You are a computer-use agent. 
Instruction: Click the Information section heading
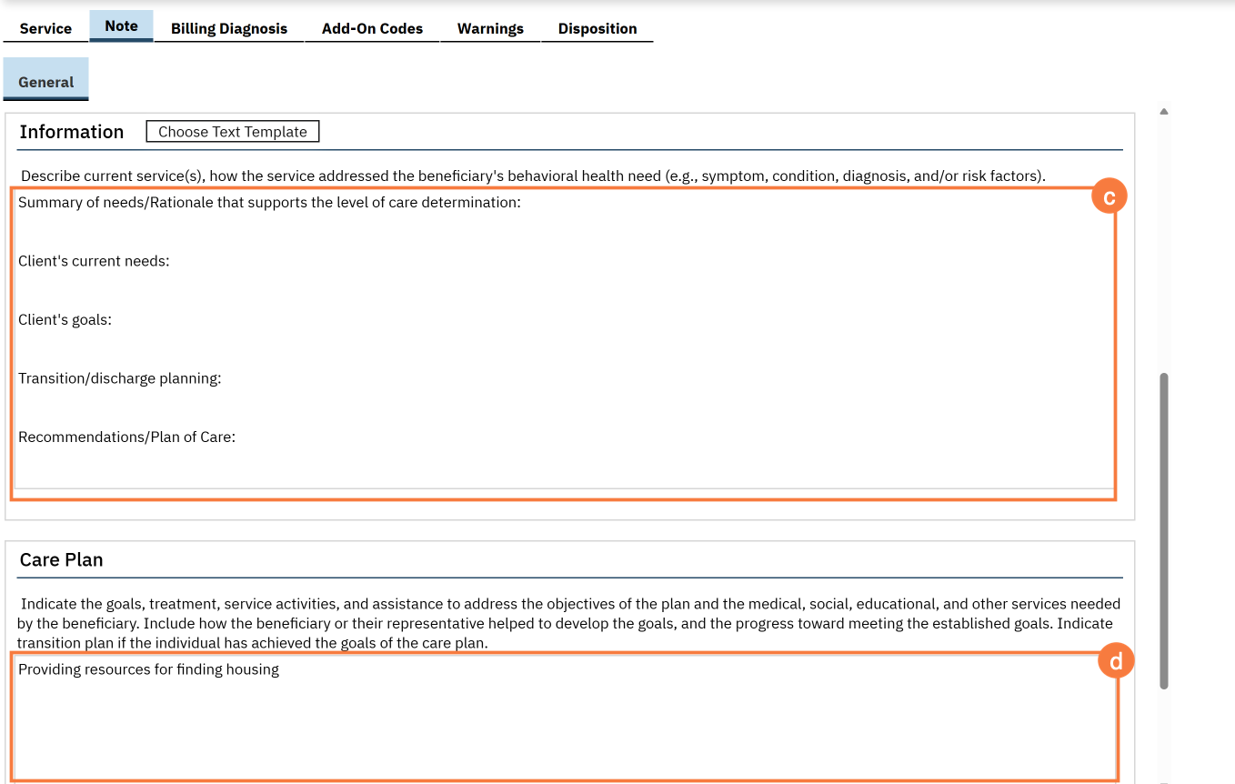pyautogui.click(x=72, y=132)
